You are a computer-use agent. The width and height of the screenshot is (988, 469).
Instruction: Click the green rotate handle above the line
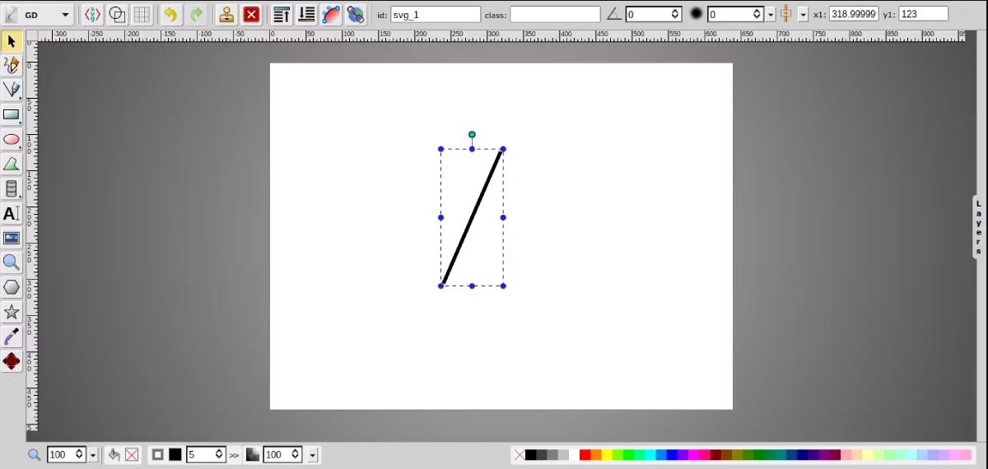pos(472,134)
